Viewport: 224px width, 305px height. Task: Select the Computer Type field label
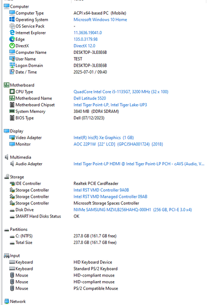[30, 13]
